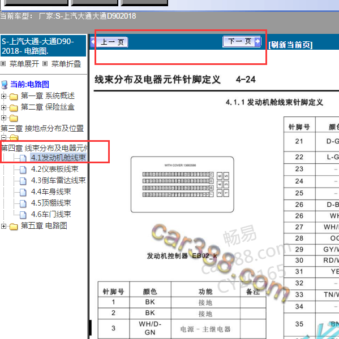Open the 第二章 保险丝盒 folder

click(x=48, y=107)
